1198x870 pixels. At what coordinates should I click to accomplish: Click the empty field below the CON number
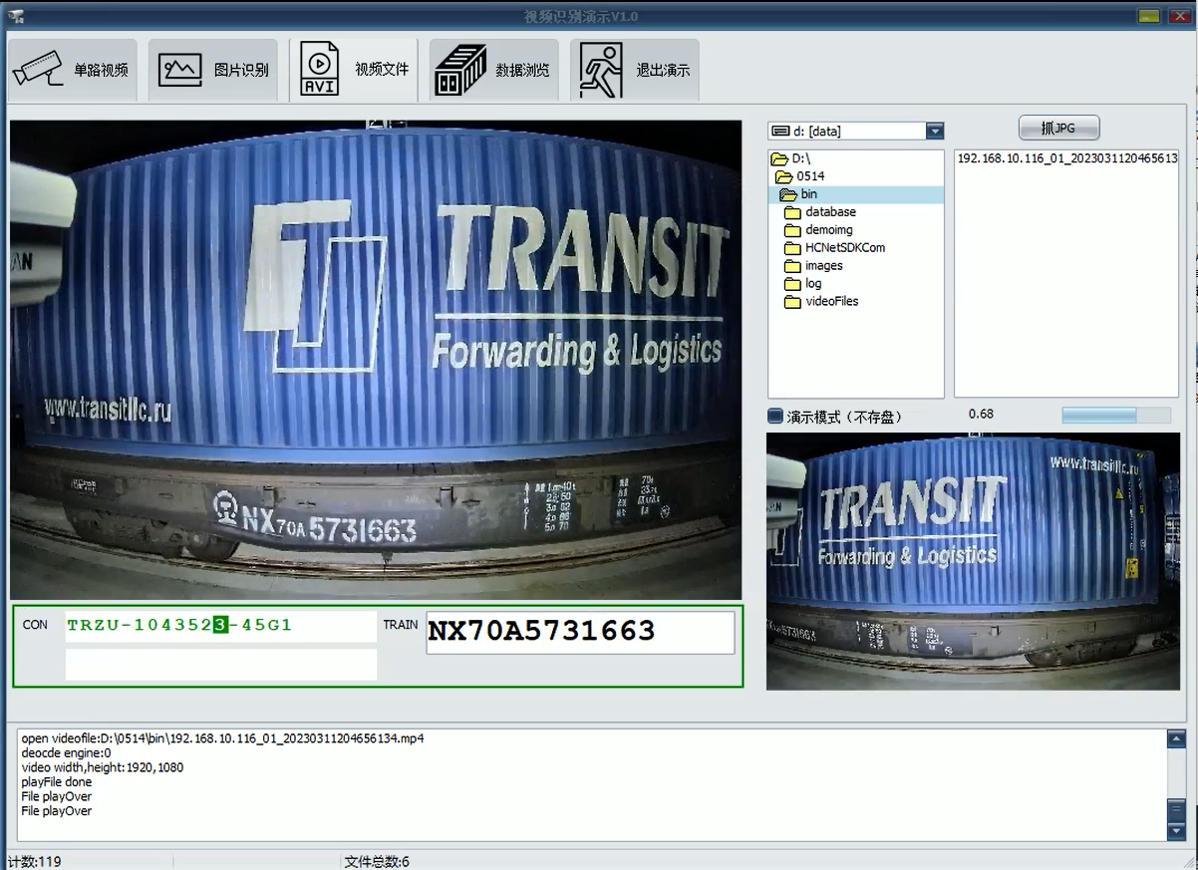[221, 665]
